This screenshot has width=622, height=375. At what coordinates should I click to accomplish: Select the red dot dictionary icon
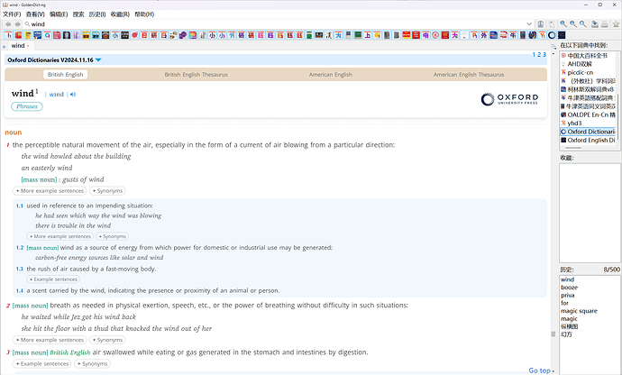(134, 35)
